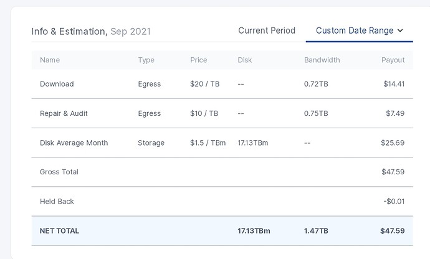The image size is (430, 259).
Task: Click the Disk column header
Action: (x=245, y=60)
